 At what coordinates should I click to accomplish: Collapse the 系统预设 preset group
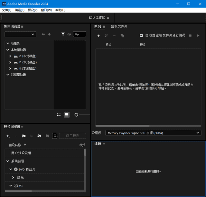(8, 161)
